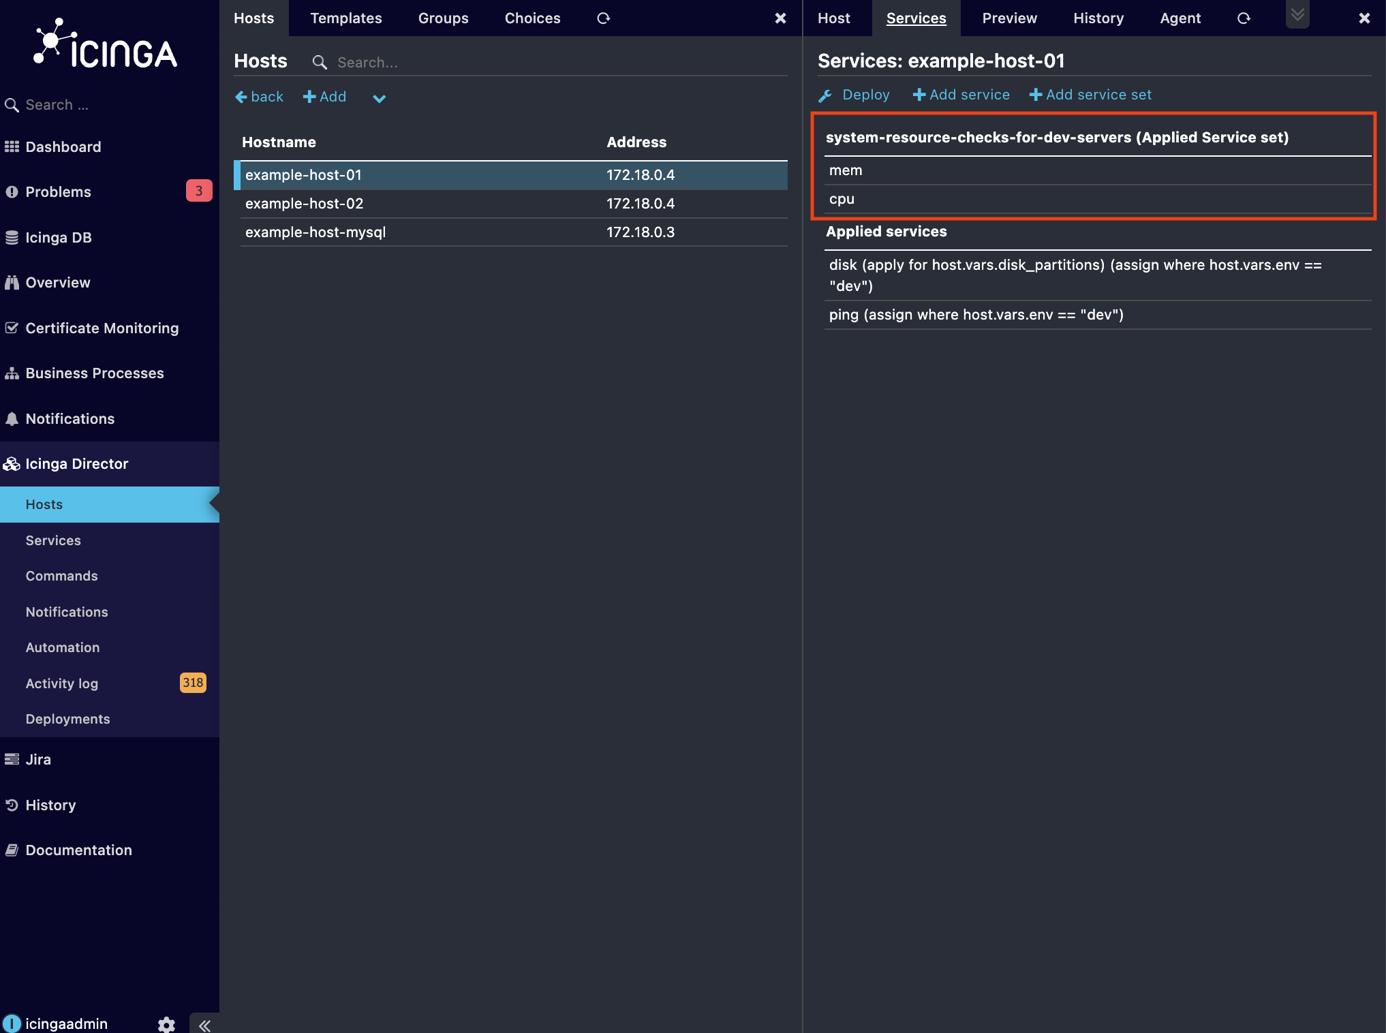Image resolution: width=1386 pixels, height=1033 pixels.
Task: Expand the chevron dropdown next to Add
Action: pyautogui.click(x=380, y=98)
